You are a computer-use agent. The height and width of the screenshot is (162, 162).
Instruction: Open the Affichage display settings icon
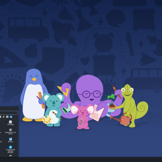click(11, 122)
